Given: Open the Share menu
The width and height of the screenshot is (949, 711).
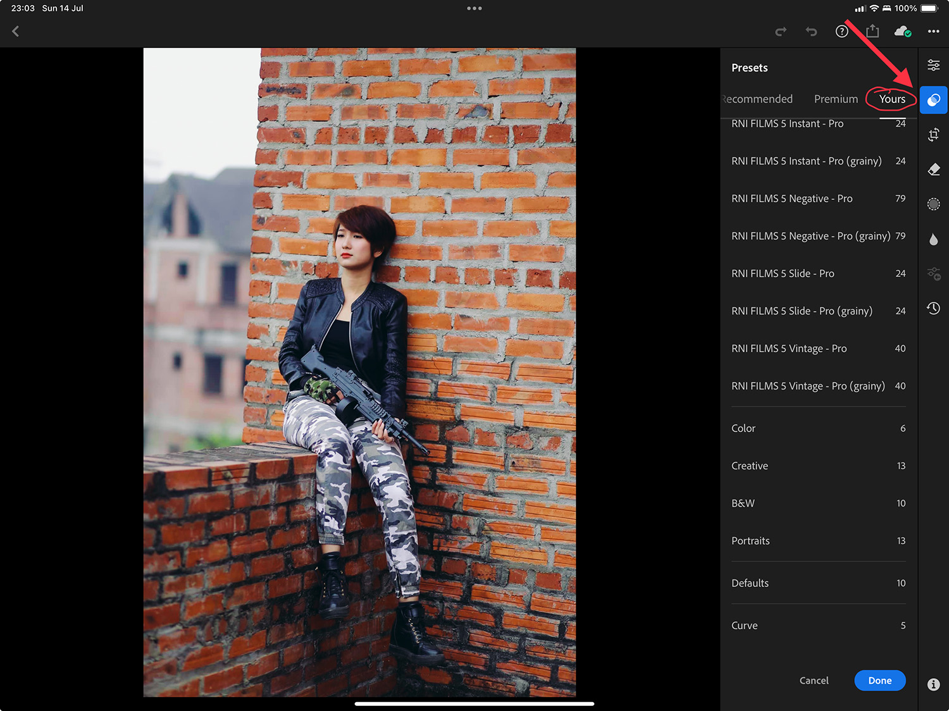Looking at the screenshot, I should point(872,31).
